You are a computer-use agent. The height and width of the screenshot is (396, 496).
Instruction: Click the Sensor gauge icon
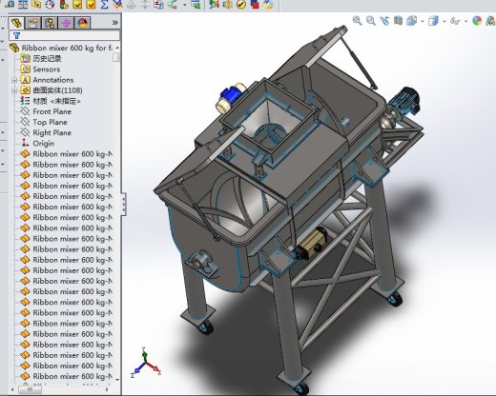click(x=50, y=4)
